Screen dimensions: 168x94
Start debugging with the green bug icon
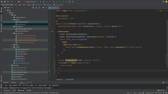44,2
